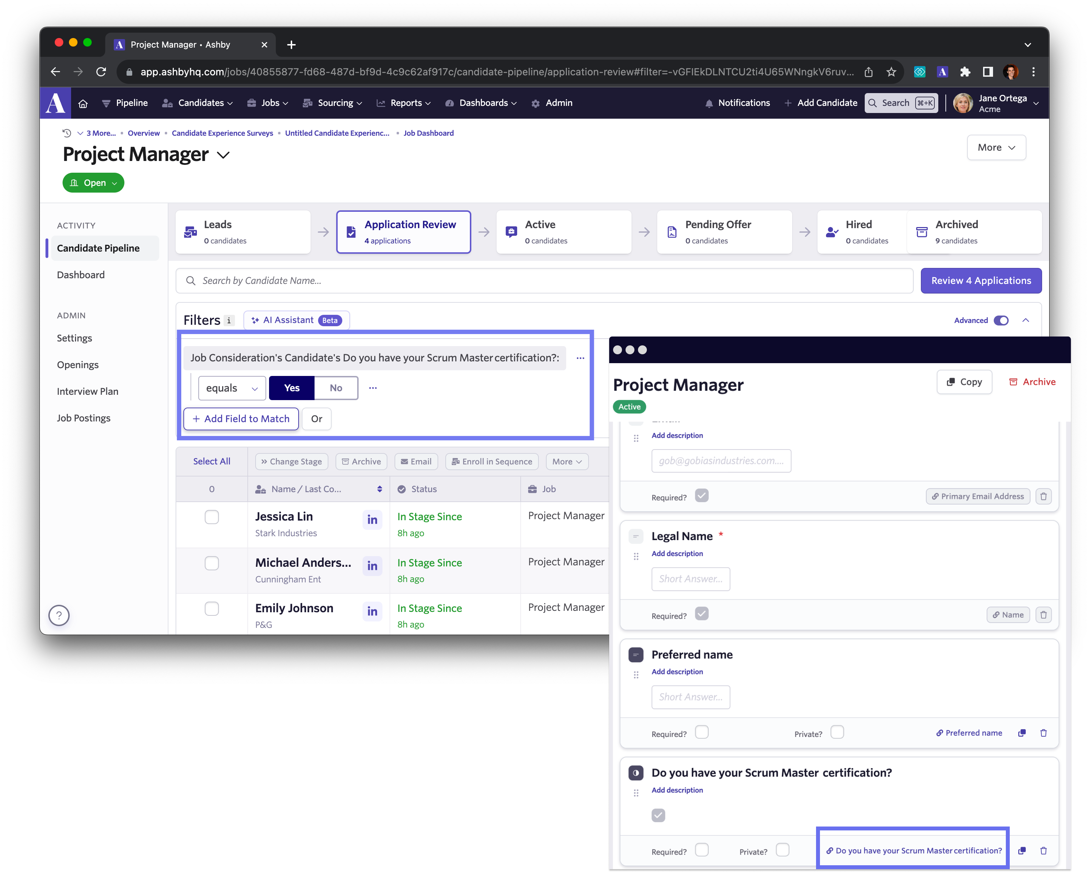Screen dimensions: 1089x872
Task: Click the Ashby home icon
Action: (x=83, y=103)
